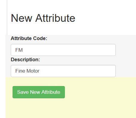Click the word 'Attribute' on the green button
The width and height of the screenshot is (136, 118).
[x=51, y=92]
